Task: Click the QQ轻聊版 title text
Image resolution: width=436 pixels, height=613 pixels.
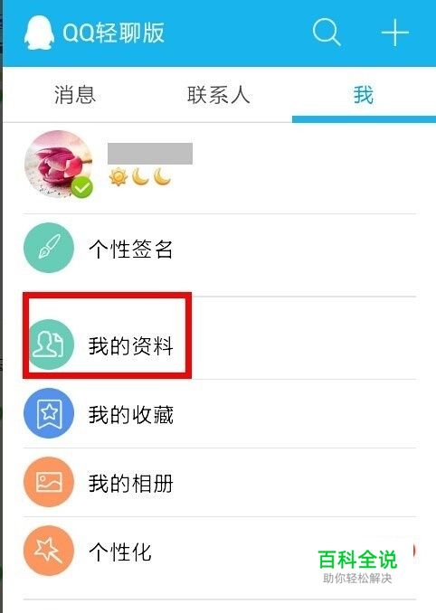Action: pos(113,33)
